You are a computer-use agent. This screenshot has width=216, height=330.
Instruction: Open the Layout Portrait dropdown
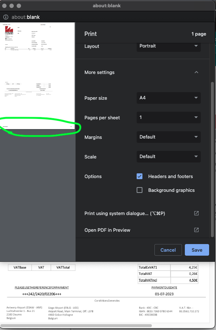click(169, 46)
